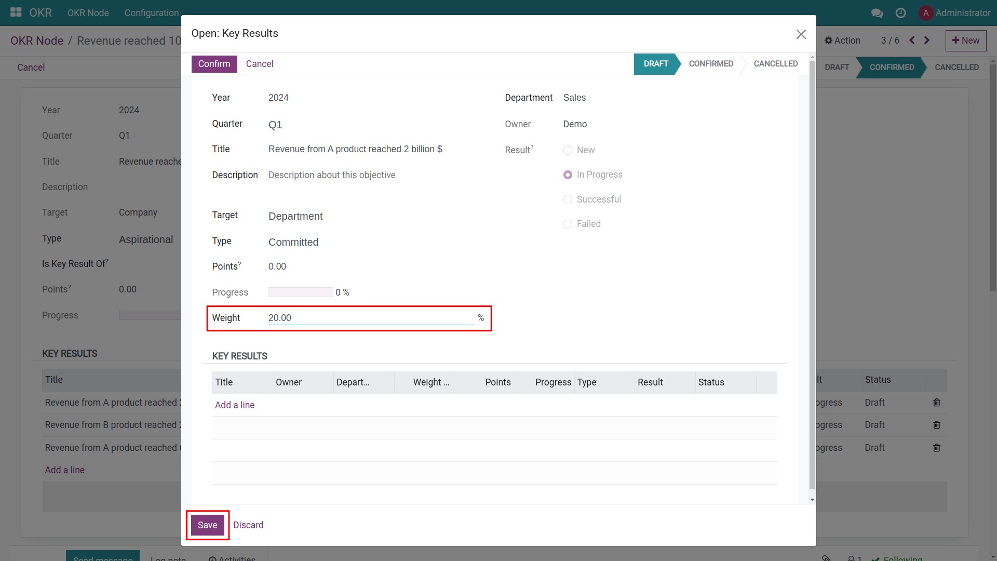
Task: Save the key result changes
Action: (207, 525)
